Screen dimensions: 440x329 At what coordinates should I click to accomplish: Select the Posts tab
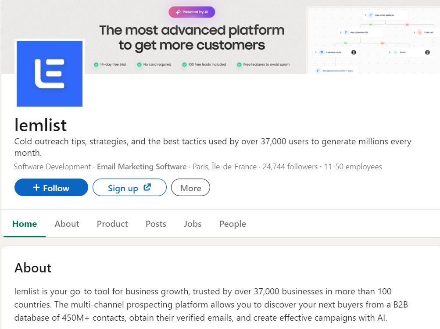click(156, 224)
